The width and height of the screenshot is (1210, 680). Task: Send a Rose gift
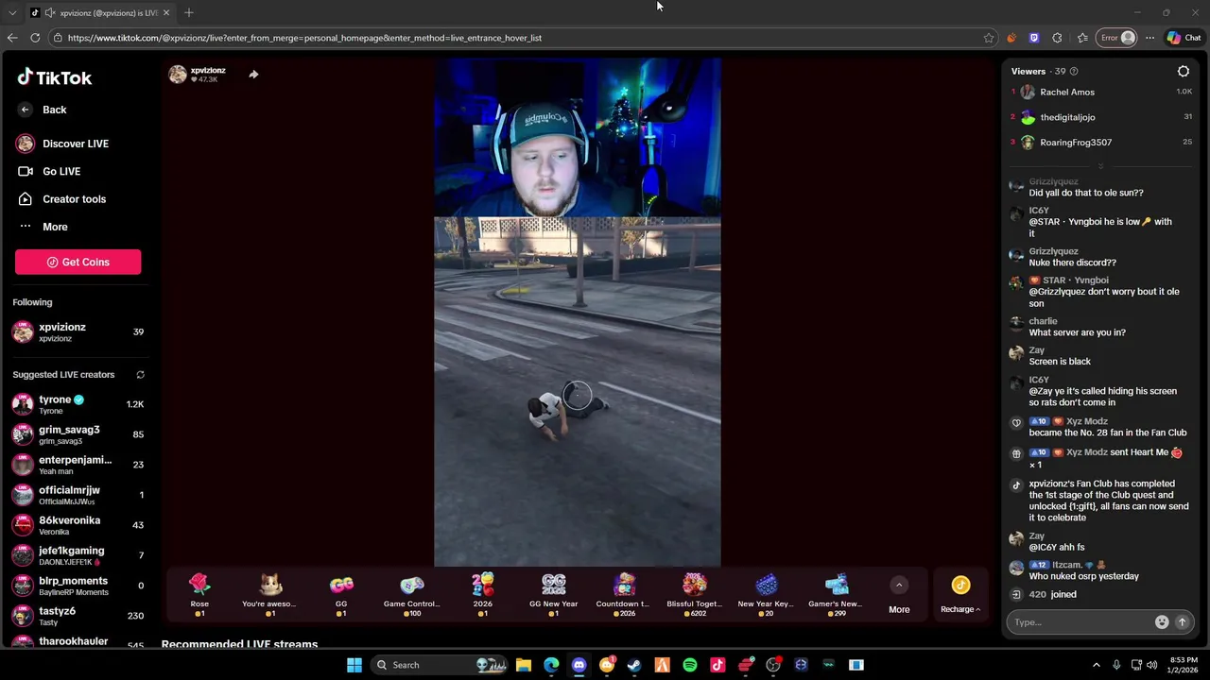pyautogui.click(x=199, y=594)
